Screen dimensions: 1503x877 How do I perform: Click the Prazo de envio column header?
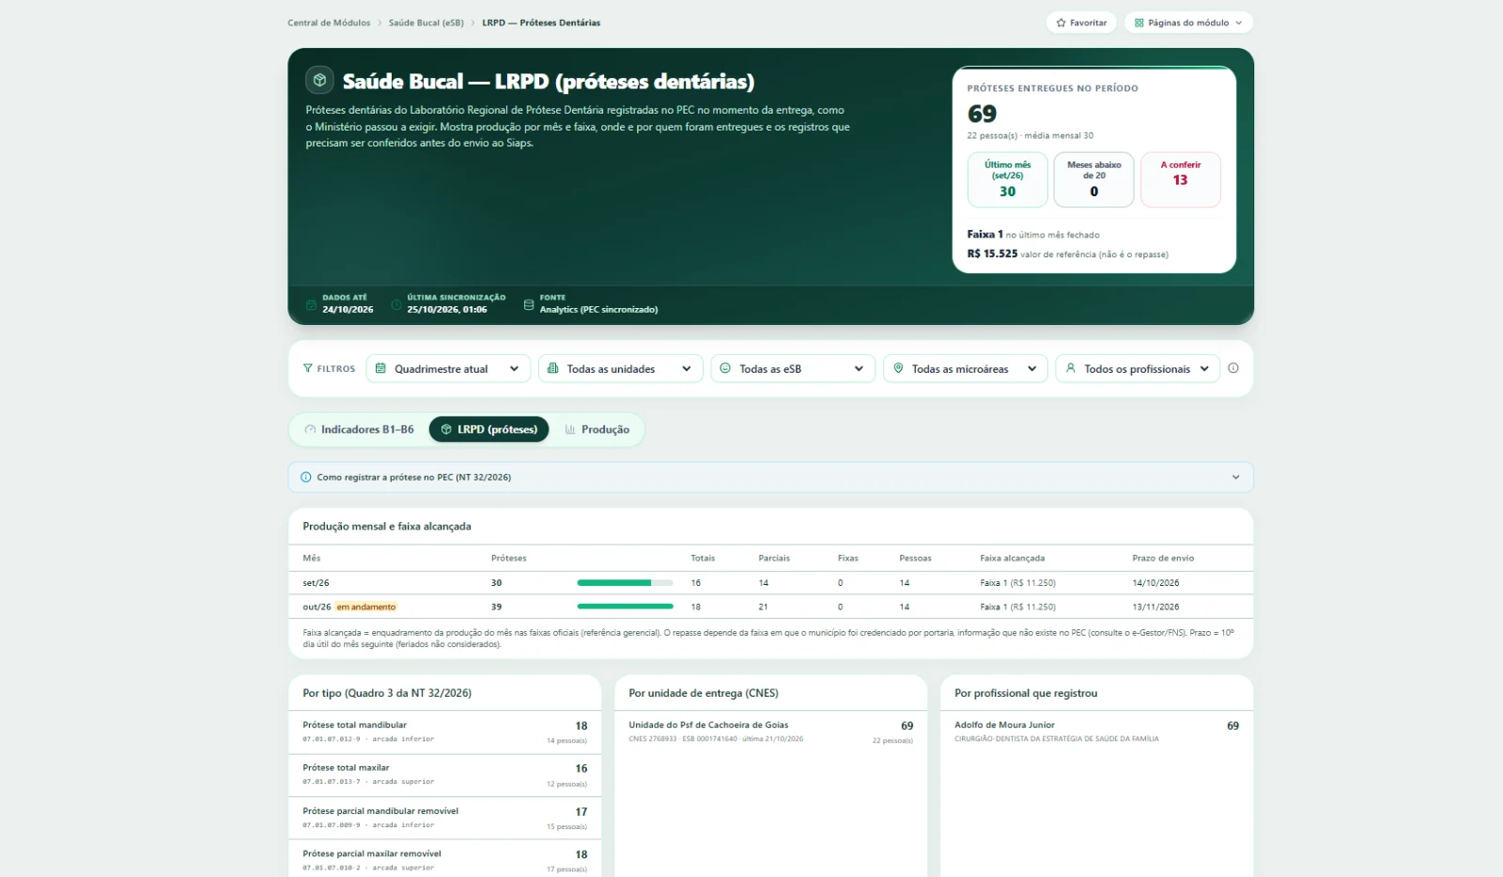pos(1163,558)
